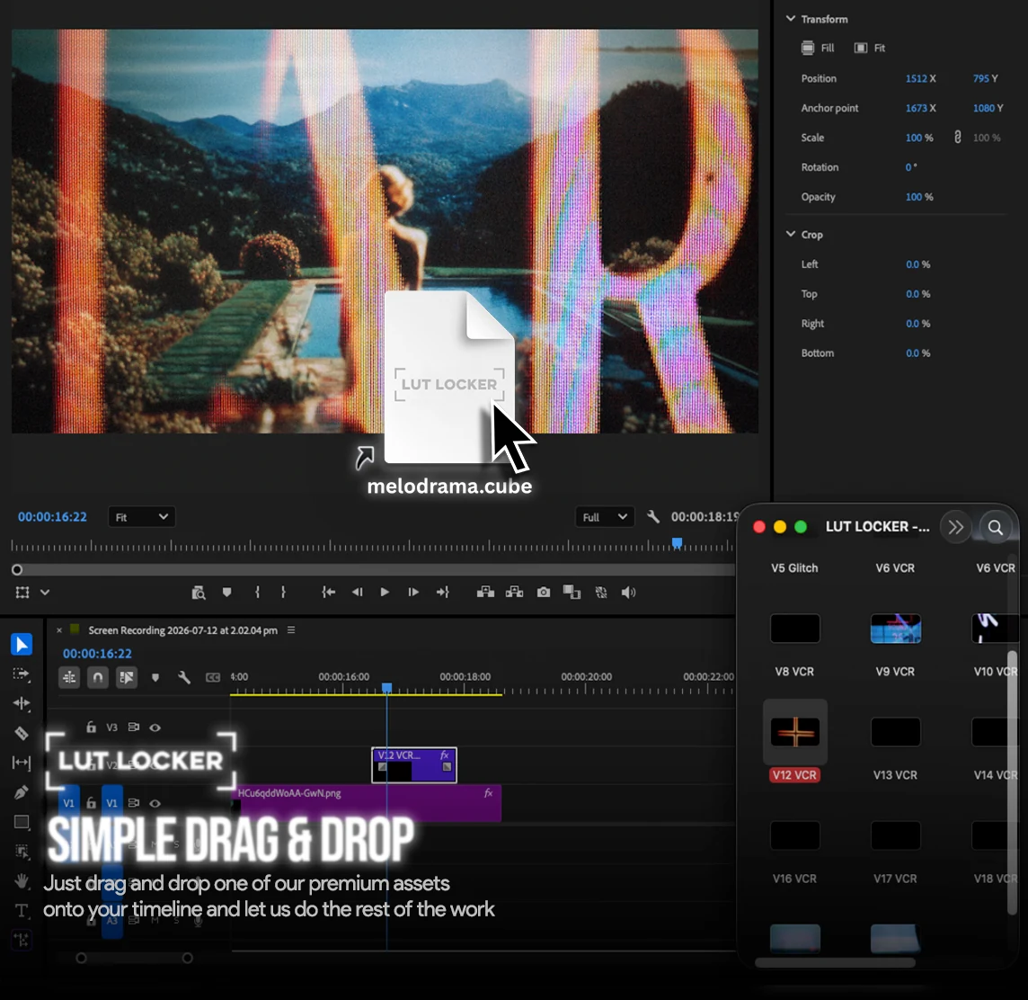
Task: Select the Track Select Forward tool
Action: (21, 674)
